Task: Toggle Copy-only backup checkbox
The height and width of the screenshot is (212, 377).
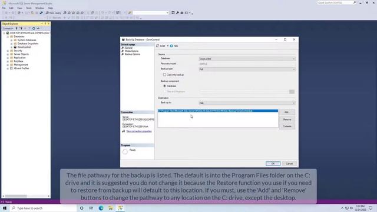Action: point(164,75)
